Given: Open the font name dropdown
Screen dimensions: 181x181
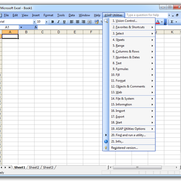Looking at the screenshot, I should (x=34, y=22).
